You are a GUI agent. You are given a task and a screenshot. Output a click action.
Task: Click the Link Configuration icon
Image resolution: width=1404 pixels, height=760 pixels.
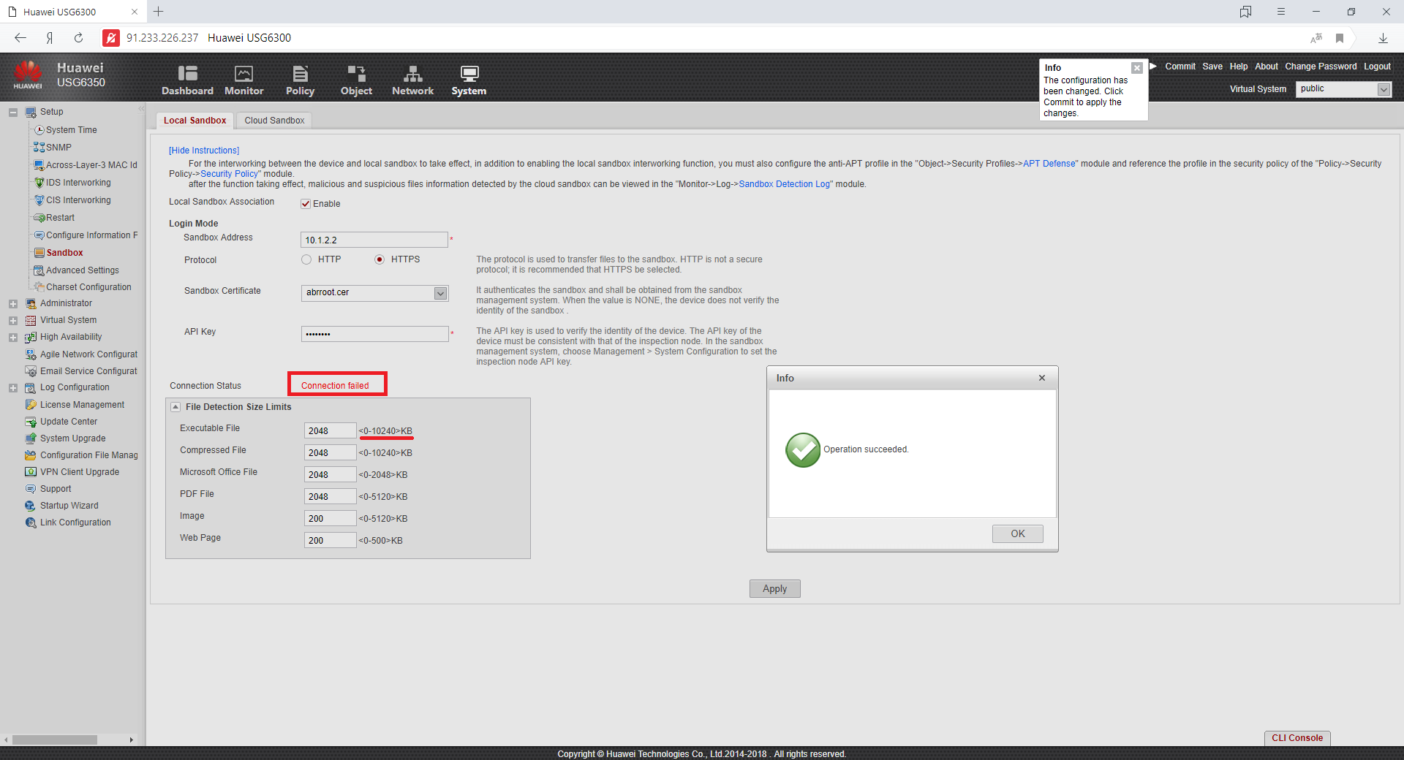coord(31,522)
